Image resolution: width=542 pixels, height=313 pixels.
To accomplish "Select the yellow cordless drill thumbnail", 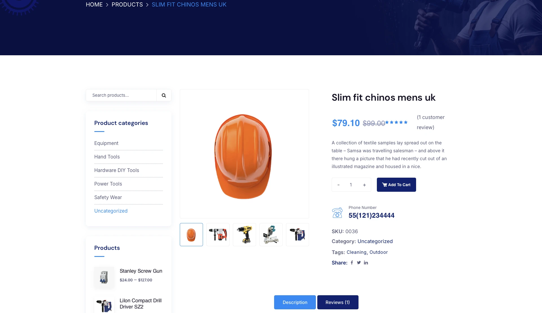I will (x=244, y=235).
